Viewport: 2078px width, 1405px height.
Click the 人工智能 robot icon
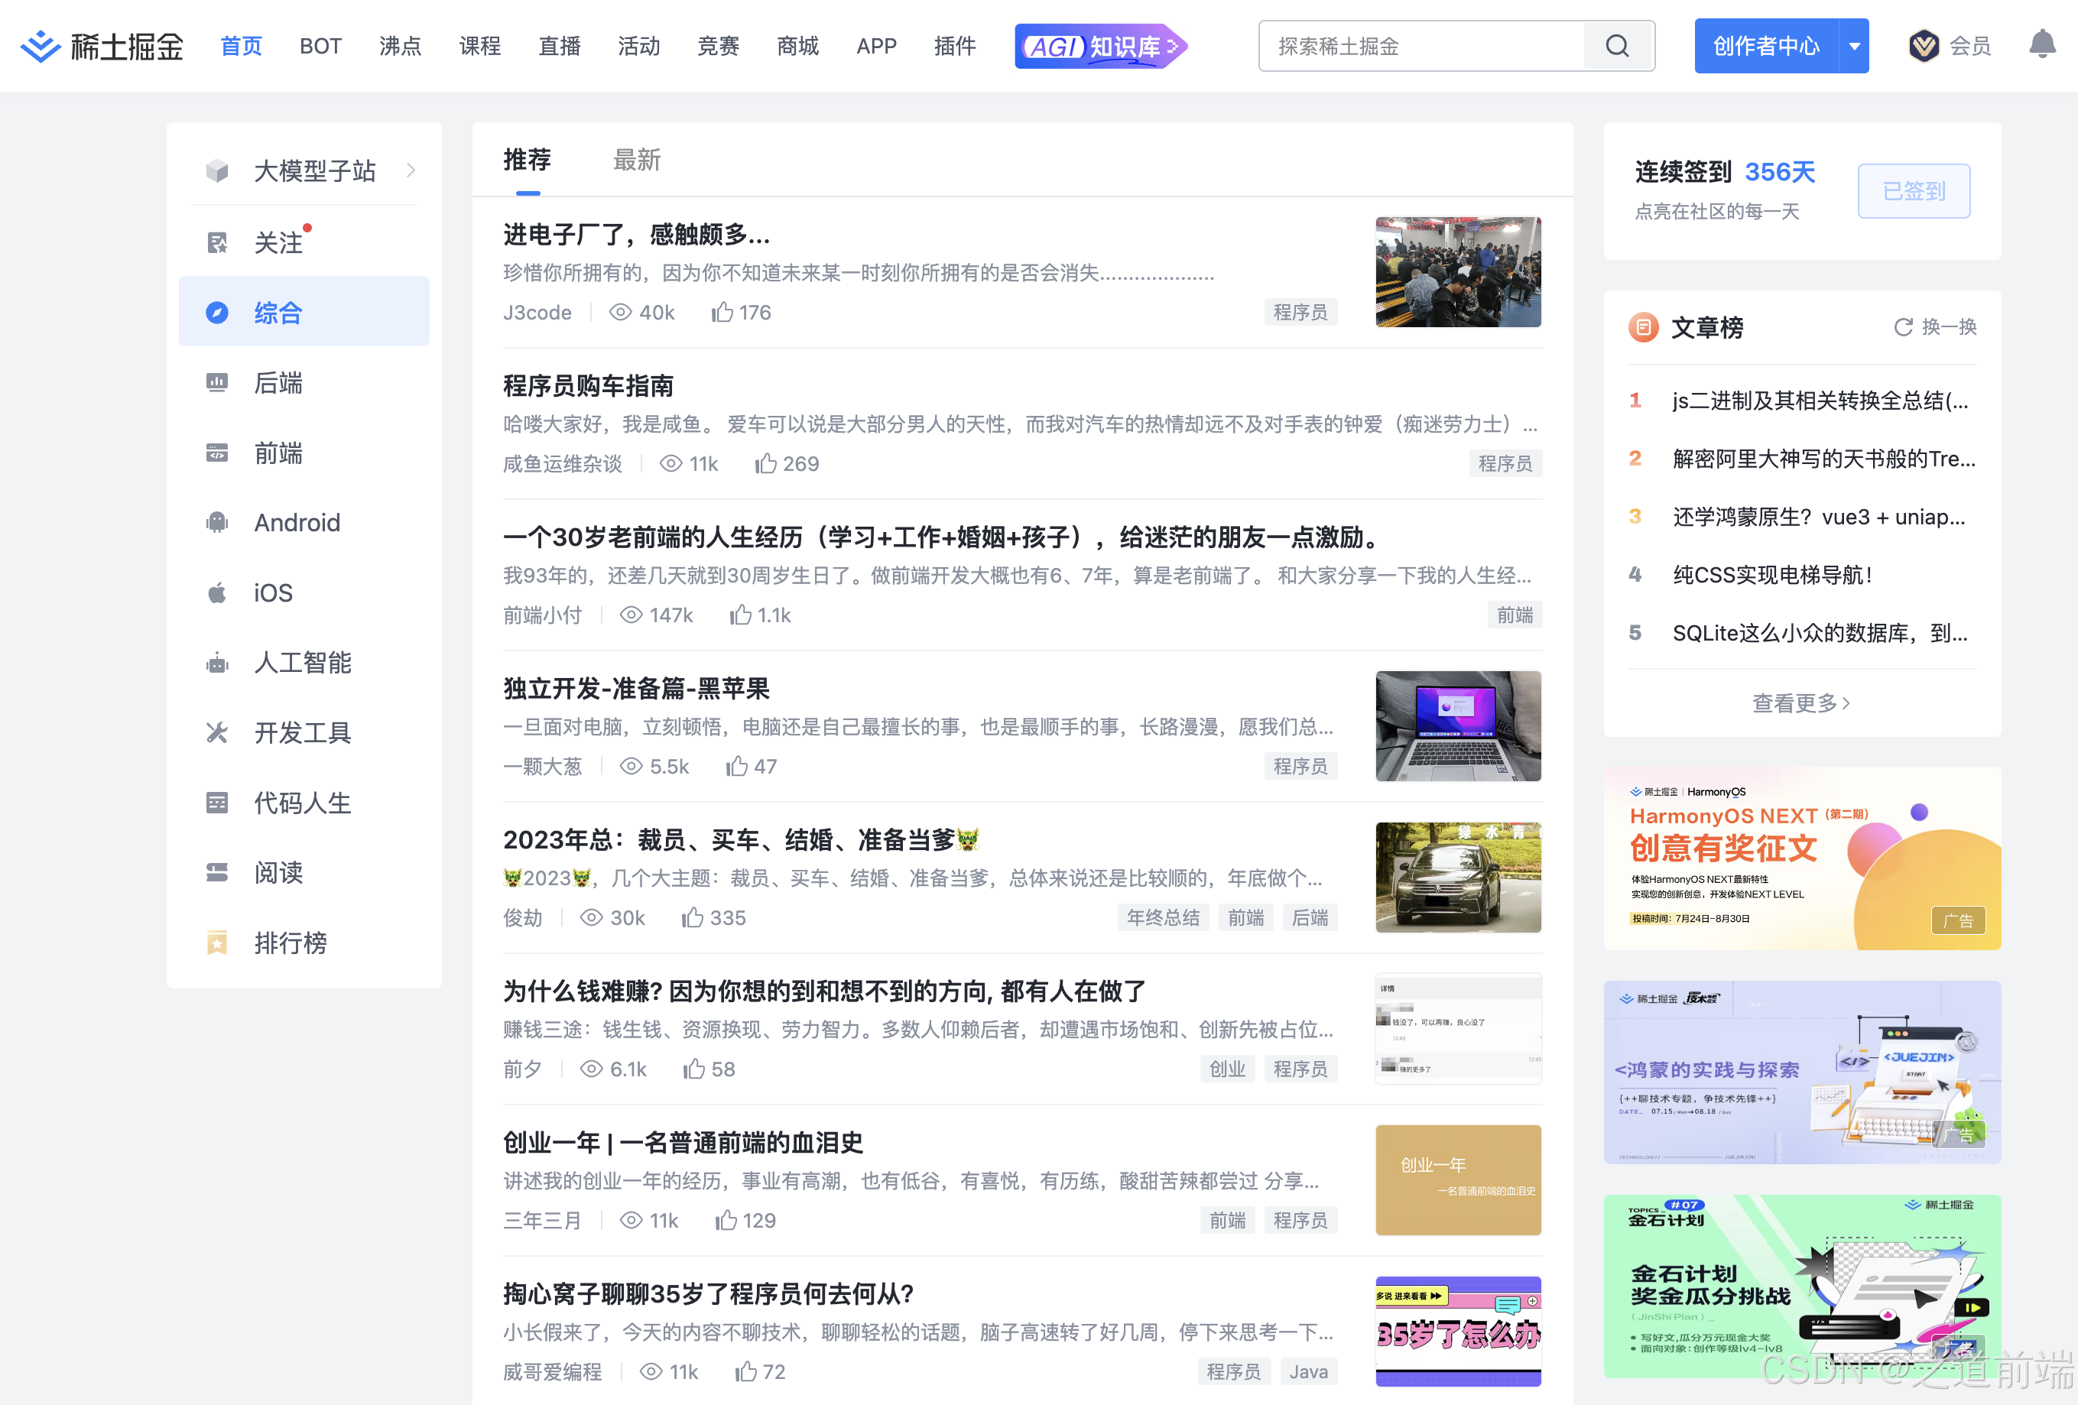pos(217,664)
